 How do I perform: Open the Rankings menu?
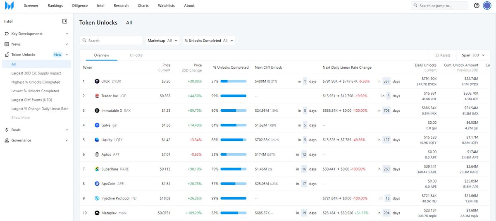point(55,6)
